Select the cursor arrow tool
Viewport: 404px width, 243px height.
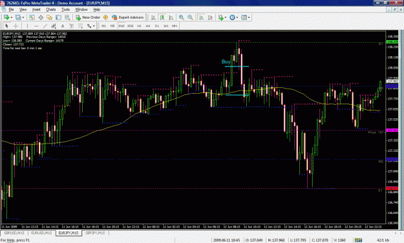(7, 26)
